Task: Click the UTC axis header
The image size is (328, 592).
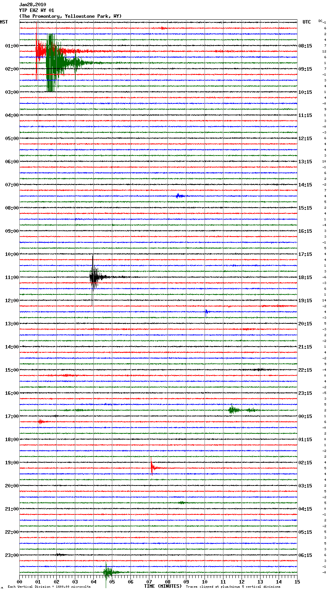Action: 306,22
